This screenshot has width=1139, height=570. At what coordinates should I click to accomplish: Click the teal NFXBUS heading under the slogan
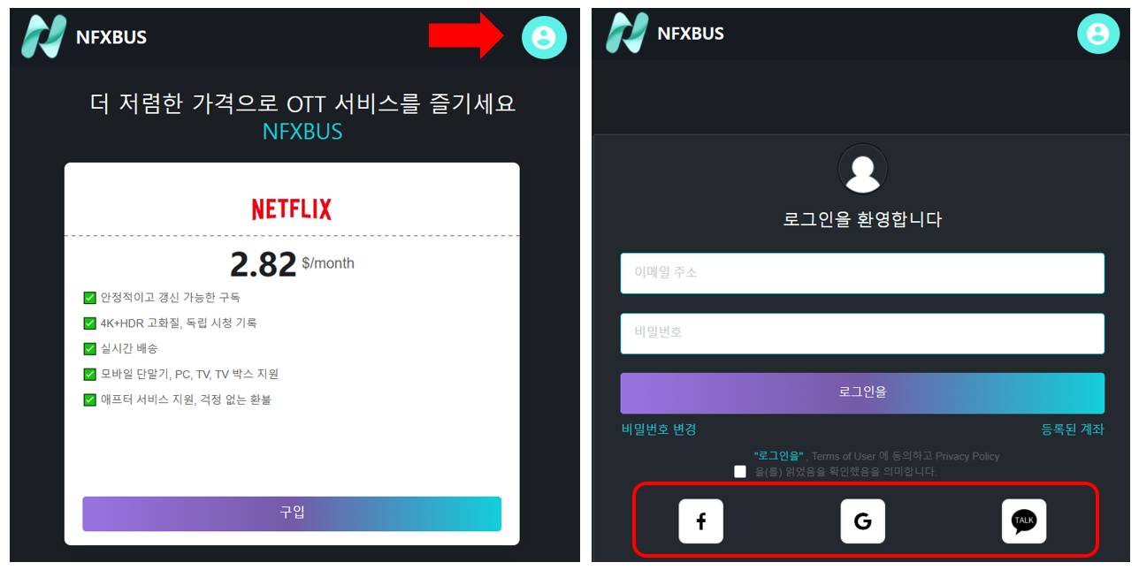coord(302,132)
